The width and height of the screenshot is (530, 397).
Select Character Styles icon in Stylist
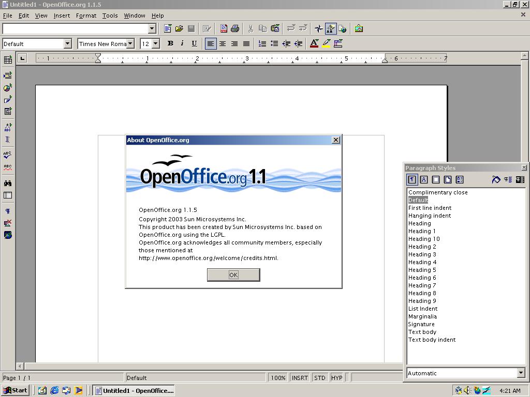click(x=423, y=179)
